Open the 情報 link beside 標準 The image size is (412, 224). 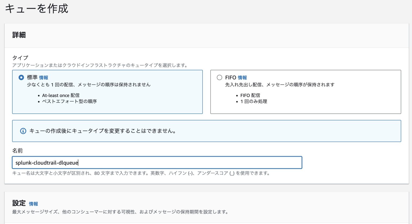click(44, 77)
